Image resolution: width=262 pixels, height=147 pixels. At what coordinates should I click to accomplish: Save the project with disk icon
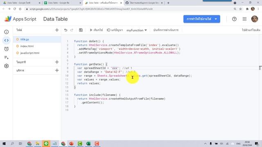click(81, 30)
